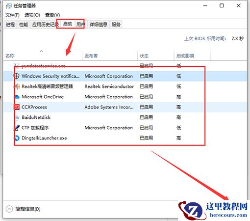
Task: Click the Realtek audio manager speaker icon
Action: pyautogui.click(x=17, y=86)
